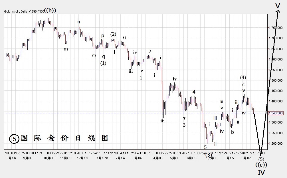Select the "n" wave label

click(79, 22)
